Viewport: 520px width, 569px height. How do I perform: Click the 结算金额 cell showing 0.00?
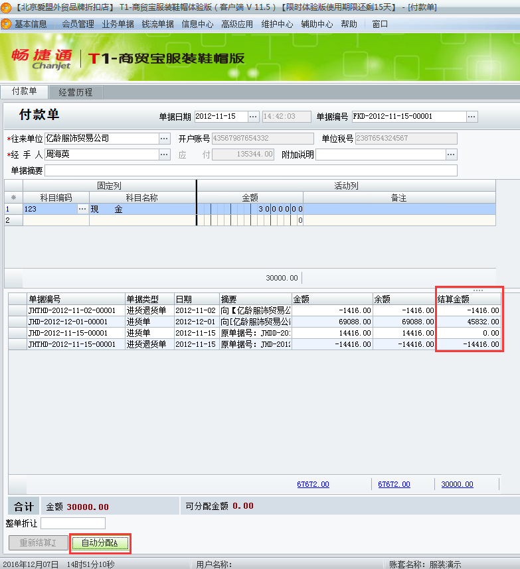coord(468,333)
